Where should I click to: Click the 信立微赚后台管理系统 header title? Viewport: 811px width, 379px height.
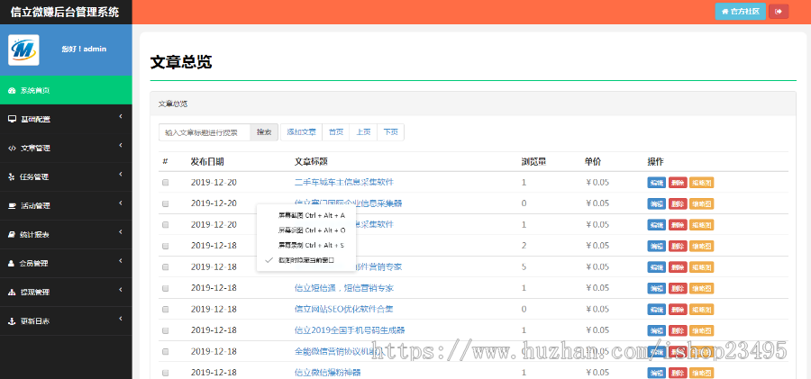65,12
